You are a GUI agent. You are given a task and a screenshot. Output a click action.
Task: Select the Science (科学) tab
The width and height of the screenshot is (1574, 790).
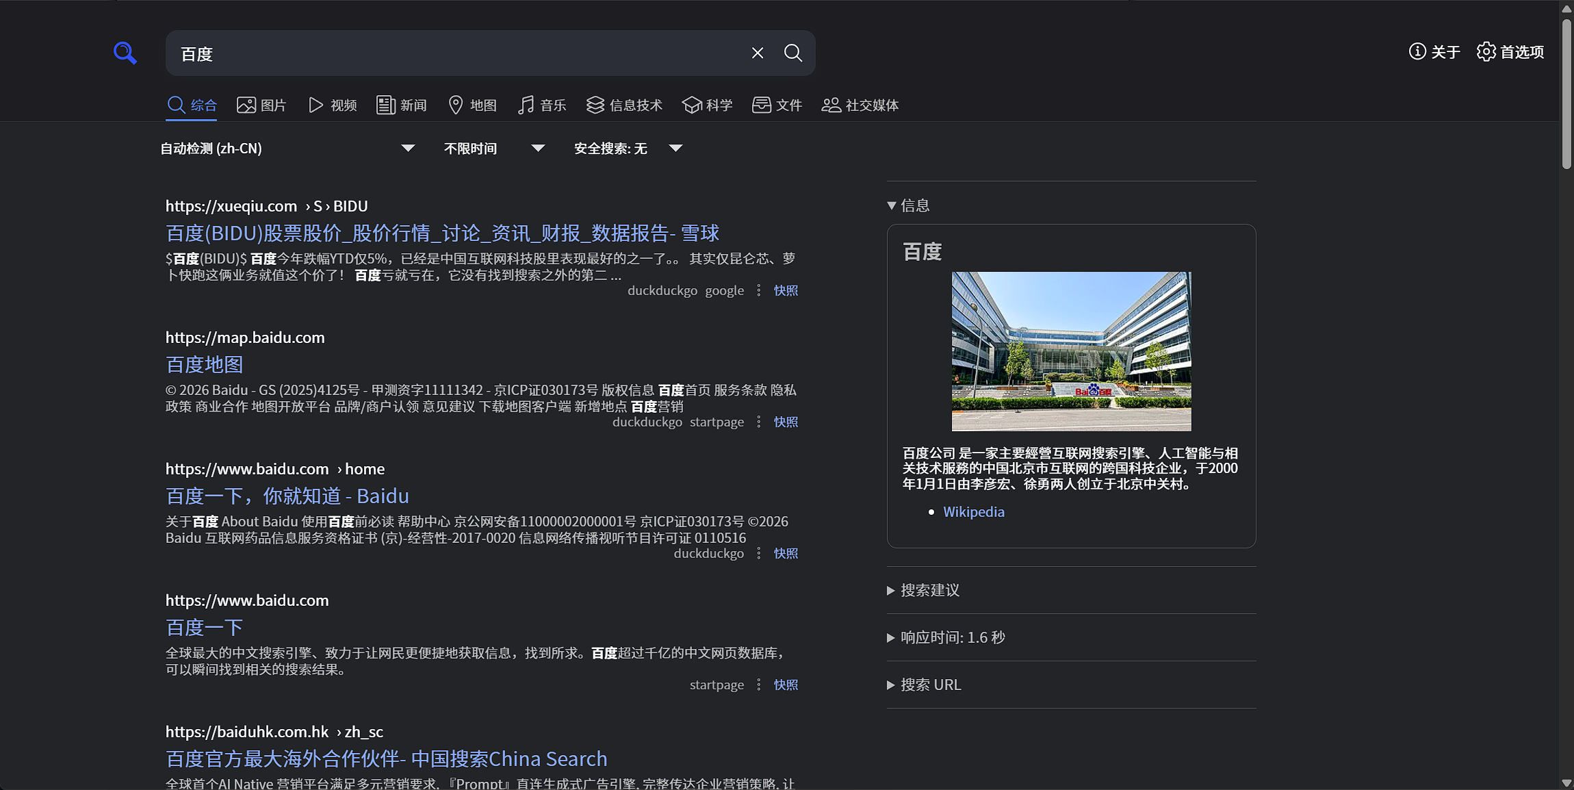[708, 105]
